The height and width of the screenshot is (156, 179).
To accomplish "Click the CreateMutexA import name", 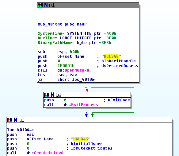I will click(49, 153).
